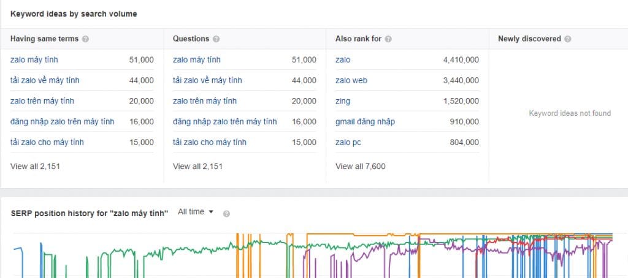Click the 3,440,000 volume for zalo web
The image size is (628, 278).
461,80
